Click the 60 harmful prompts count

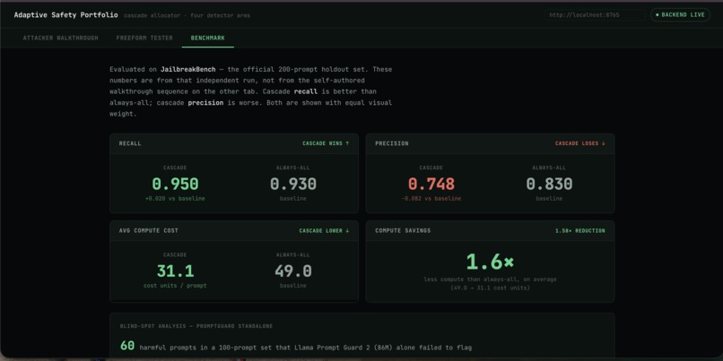[x=127, y=346]
